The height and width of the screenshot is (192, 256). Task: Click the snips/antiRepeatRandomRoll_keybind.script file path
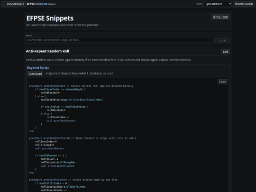point(79,73)
